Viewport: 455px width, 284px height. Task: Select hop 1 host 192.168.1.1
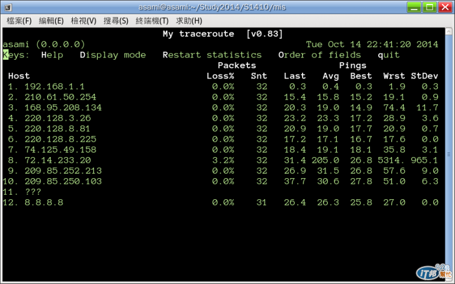54,87
